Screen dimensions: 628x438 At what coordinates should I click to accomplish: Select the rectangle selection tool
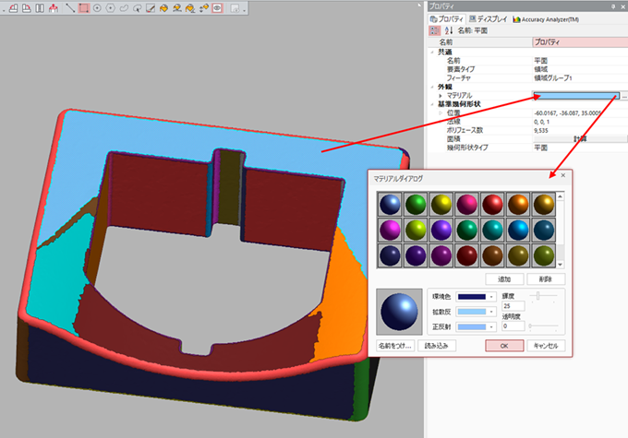[x=84, y=8]
